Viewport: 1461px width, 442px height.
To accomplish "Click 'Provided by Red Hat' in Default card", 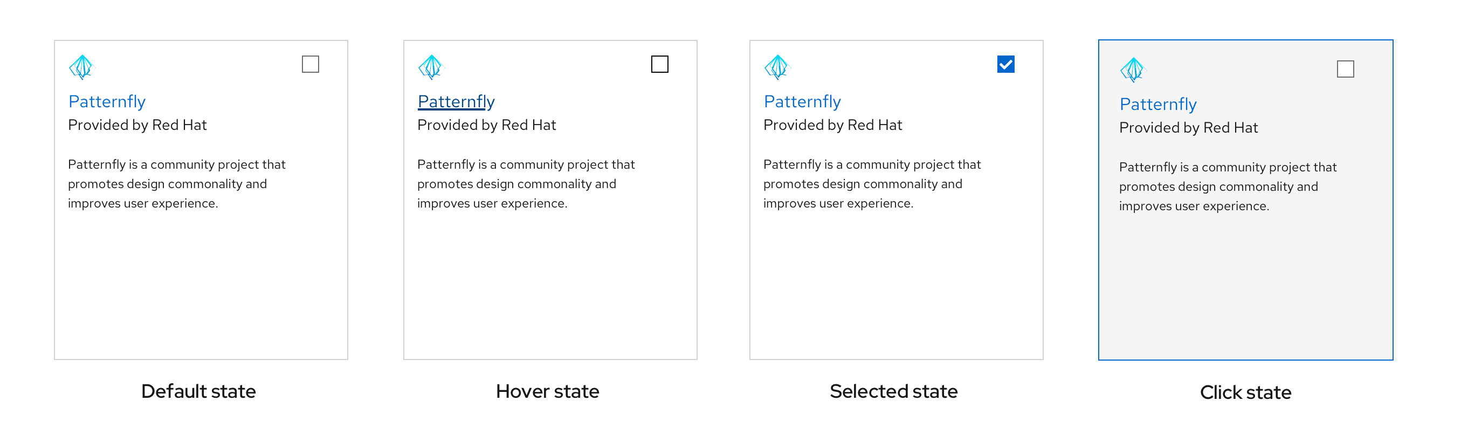I will pyautogui.click(x=137, y=125).
